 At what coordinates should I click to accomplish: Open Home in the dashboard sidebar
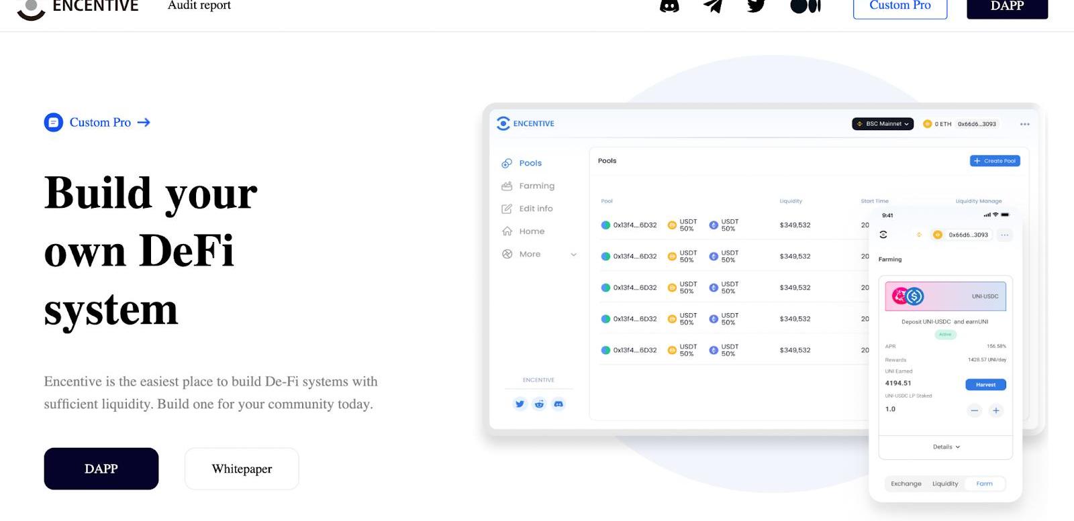(532, 231)
